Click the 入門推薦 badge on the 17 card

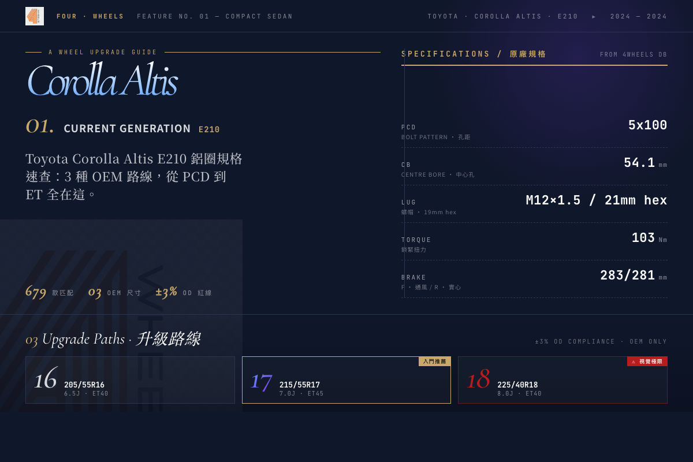[434, 362]
